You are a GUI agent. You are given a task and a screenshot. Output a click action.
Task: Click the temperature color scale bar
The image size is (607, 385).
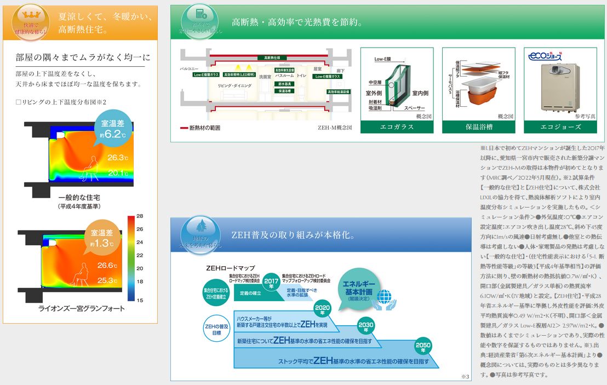click(x=131, y=258)
